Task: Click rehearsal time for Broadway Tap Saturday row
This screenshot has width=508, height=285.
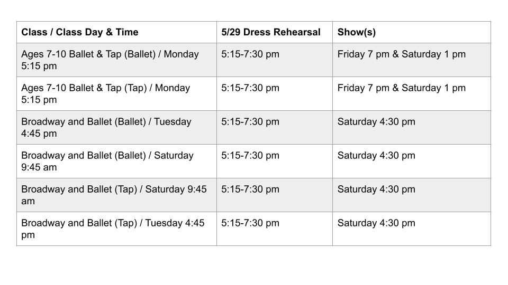Action: click(250, 189)
